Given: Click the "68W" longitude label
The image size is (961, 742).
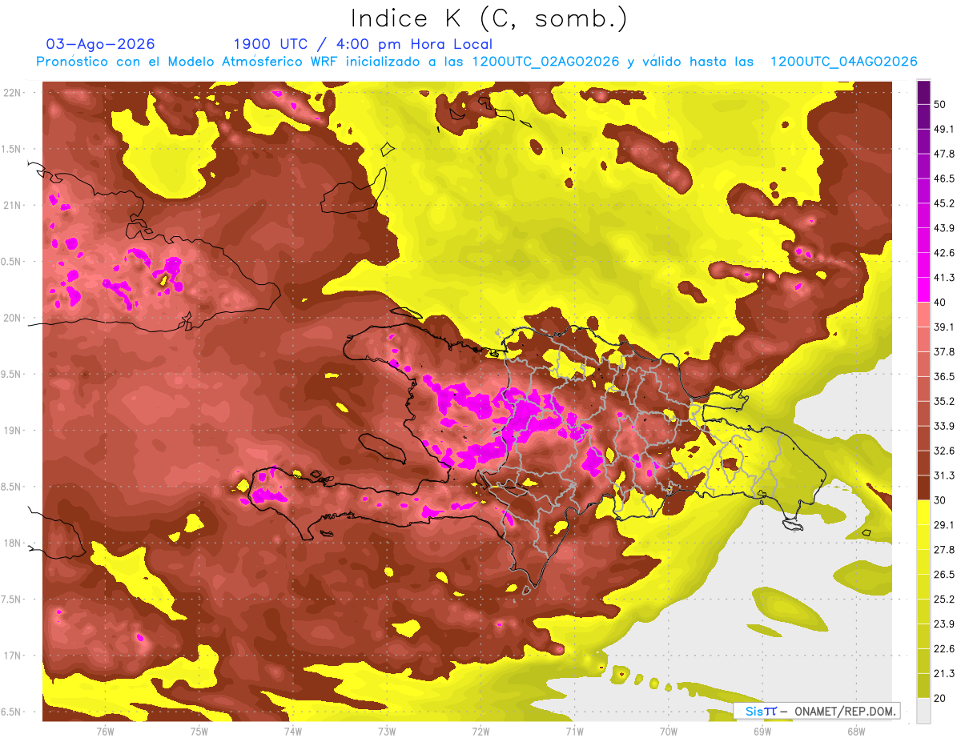Looking at the screenshot, I should tap(855, 731).
